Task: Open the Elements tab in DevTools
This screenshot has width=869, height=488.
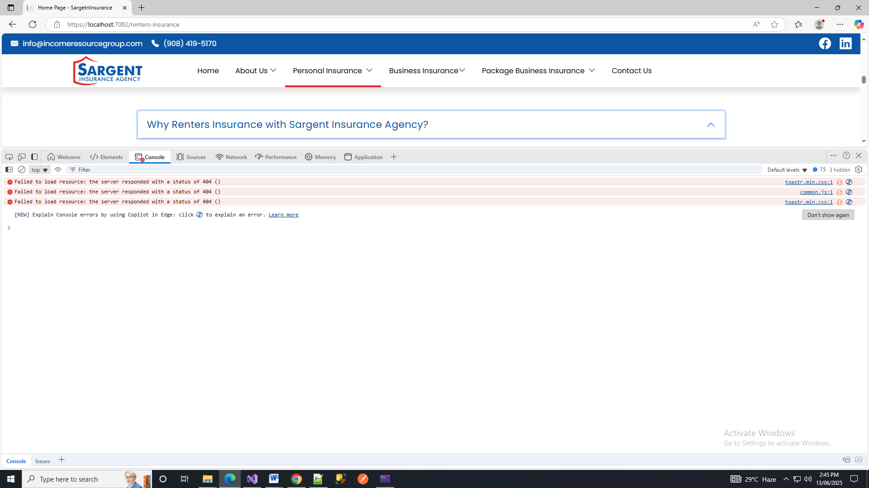Action: pyautogui.click(x=106, y=157)
